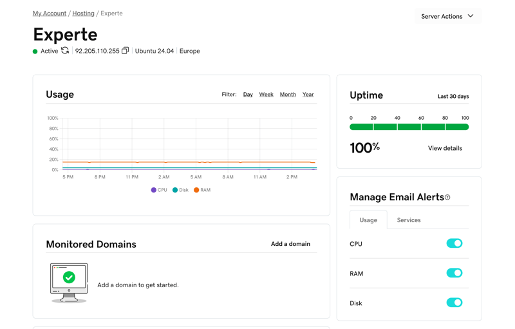The height and width of the screenshot is (329, 515).
Task: Go to My Account breadcrumb
Action: [50, 13]
